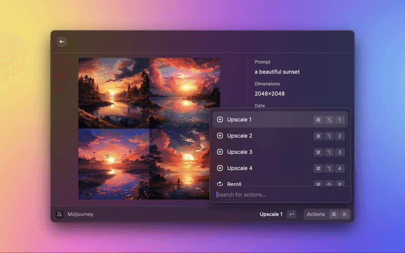Click the back arrow button
Screen dimensions: 405x253
[x=62, y=42]
